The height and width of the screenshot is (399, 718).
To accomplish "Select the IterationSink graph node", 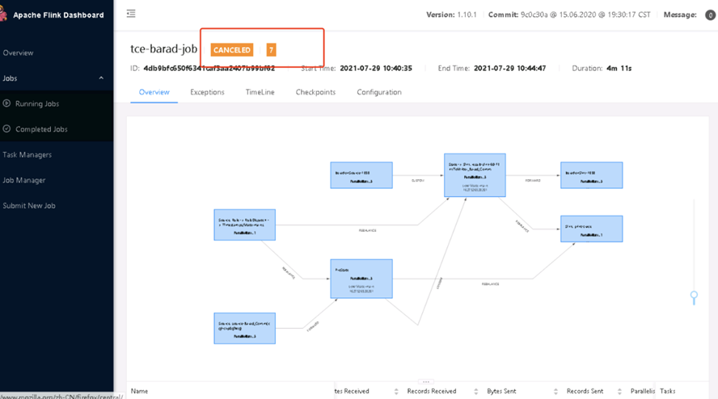I will [x=592, y=175].
